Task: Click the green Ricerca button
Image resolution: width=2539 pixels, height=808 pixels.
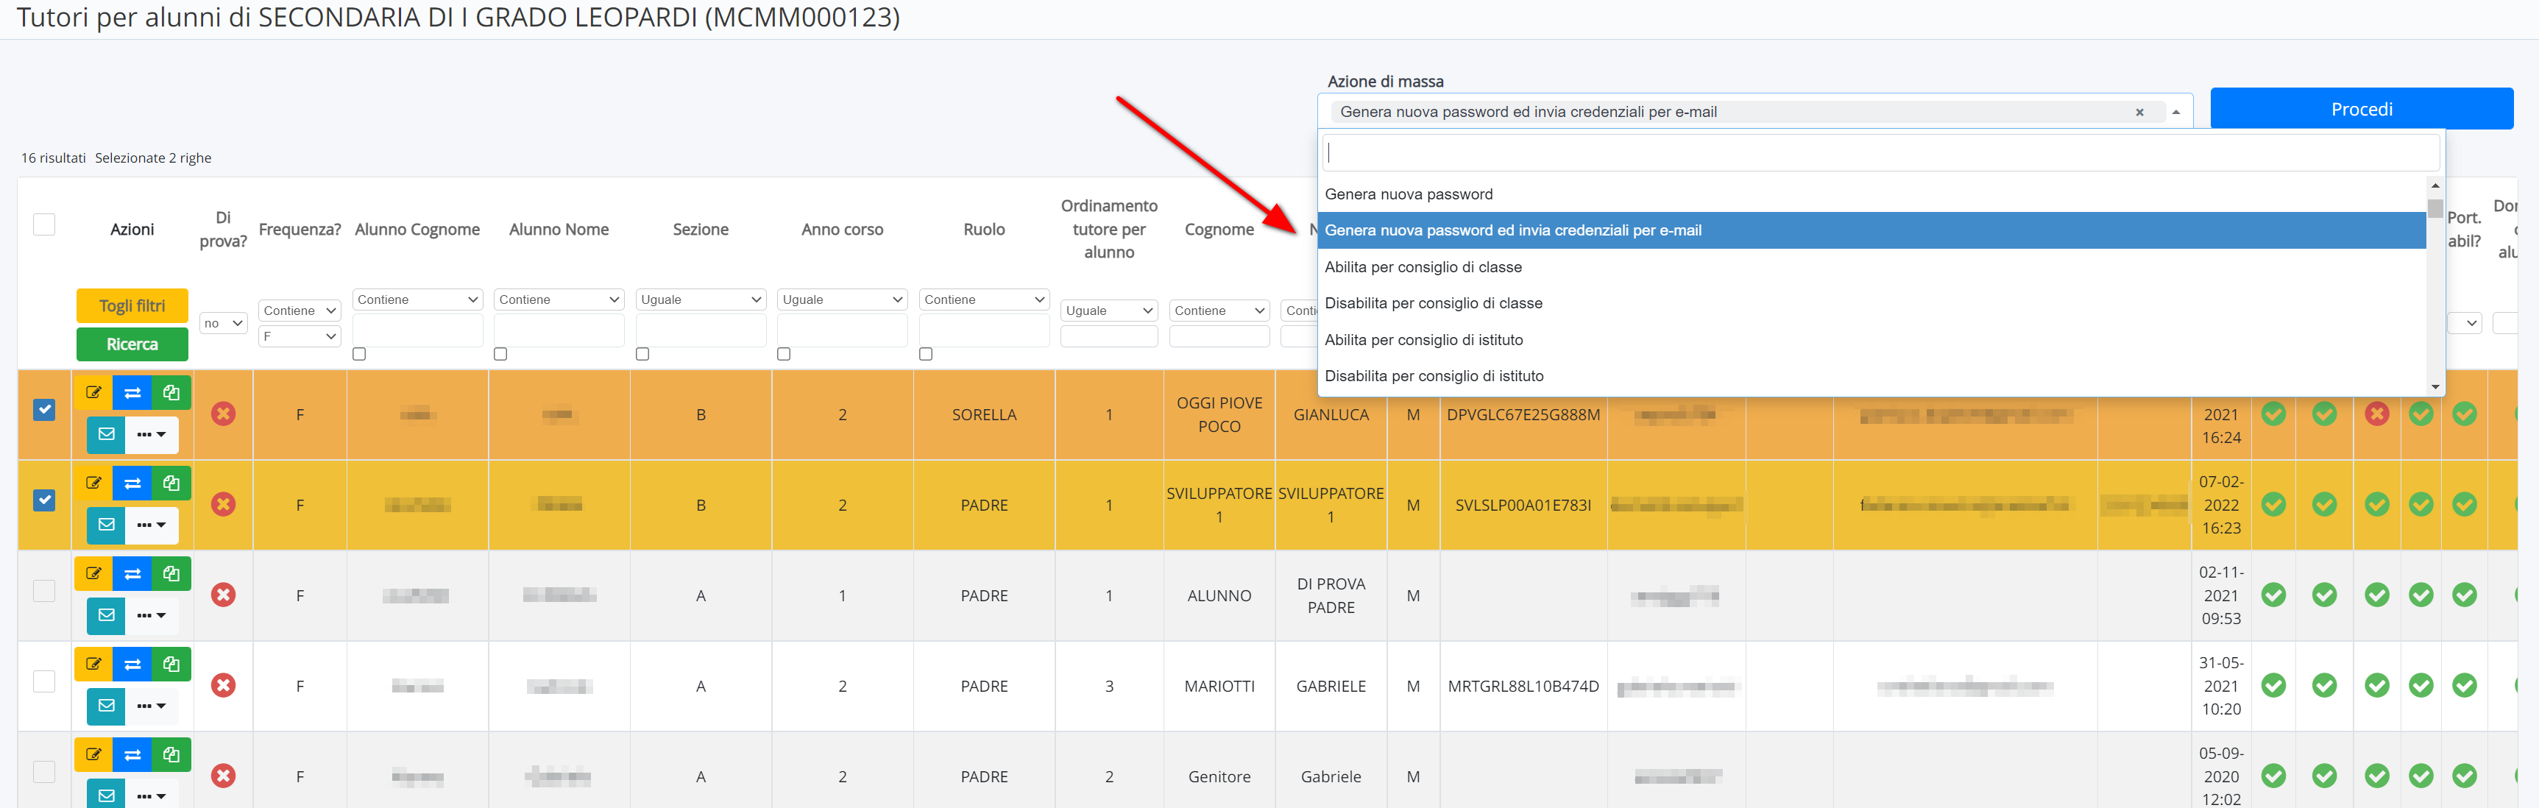Action: click(x=132, y=344)
